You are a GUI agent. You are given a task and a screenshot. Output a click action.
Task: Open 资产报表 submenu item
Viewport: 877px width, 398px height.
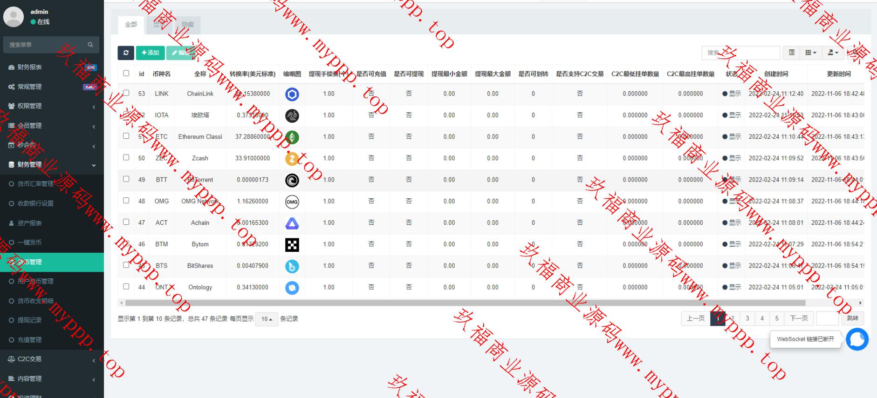tap(52, 223)
